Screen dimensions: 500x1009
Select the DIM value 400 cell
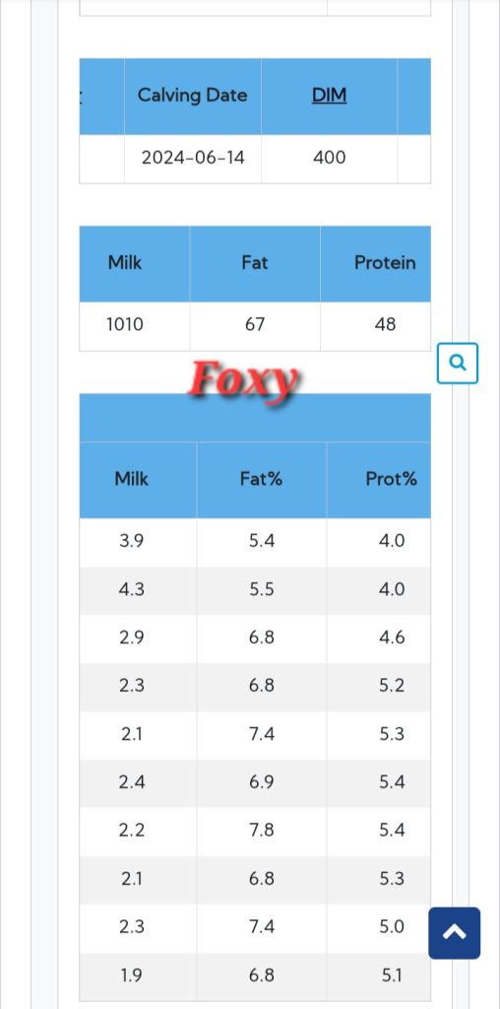pos(329,159)
